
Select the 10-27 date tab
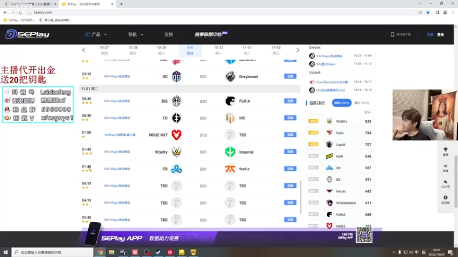tap(104, 50)
